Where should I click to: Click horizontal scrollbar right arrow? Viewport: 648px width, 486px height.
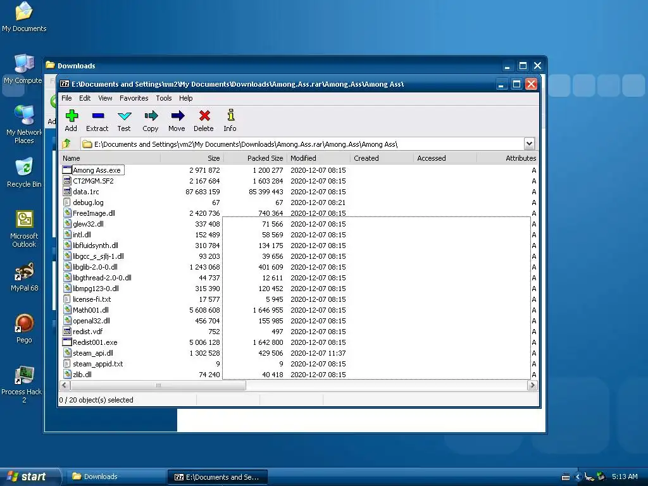[532, 385]
